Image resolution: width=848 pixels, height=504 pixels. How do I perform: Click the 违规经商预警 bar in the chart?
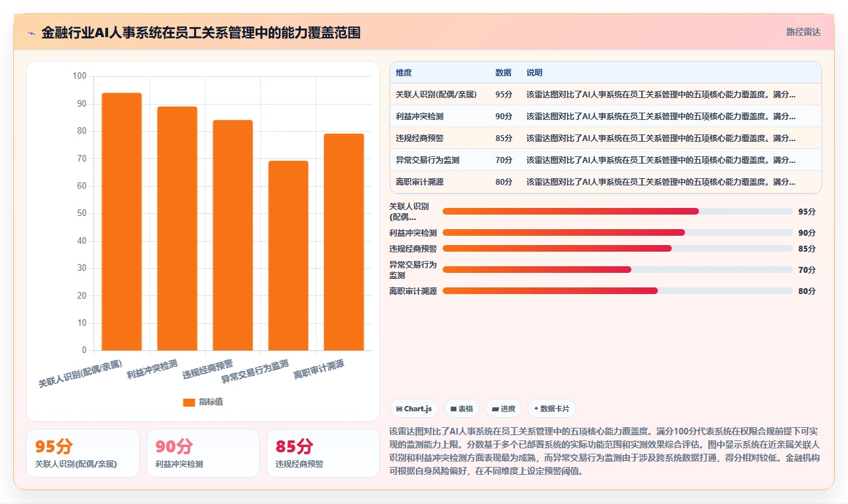pos(233,235)
